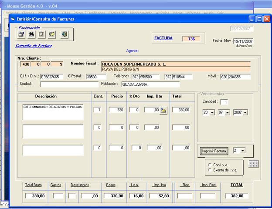Select the Con I.v.a. radio option
The width and height of the screenshot is (272, 209).
[x=210, y=165]
